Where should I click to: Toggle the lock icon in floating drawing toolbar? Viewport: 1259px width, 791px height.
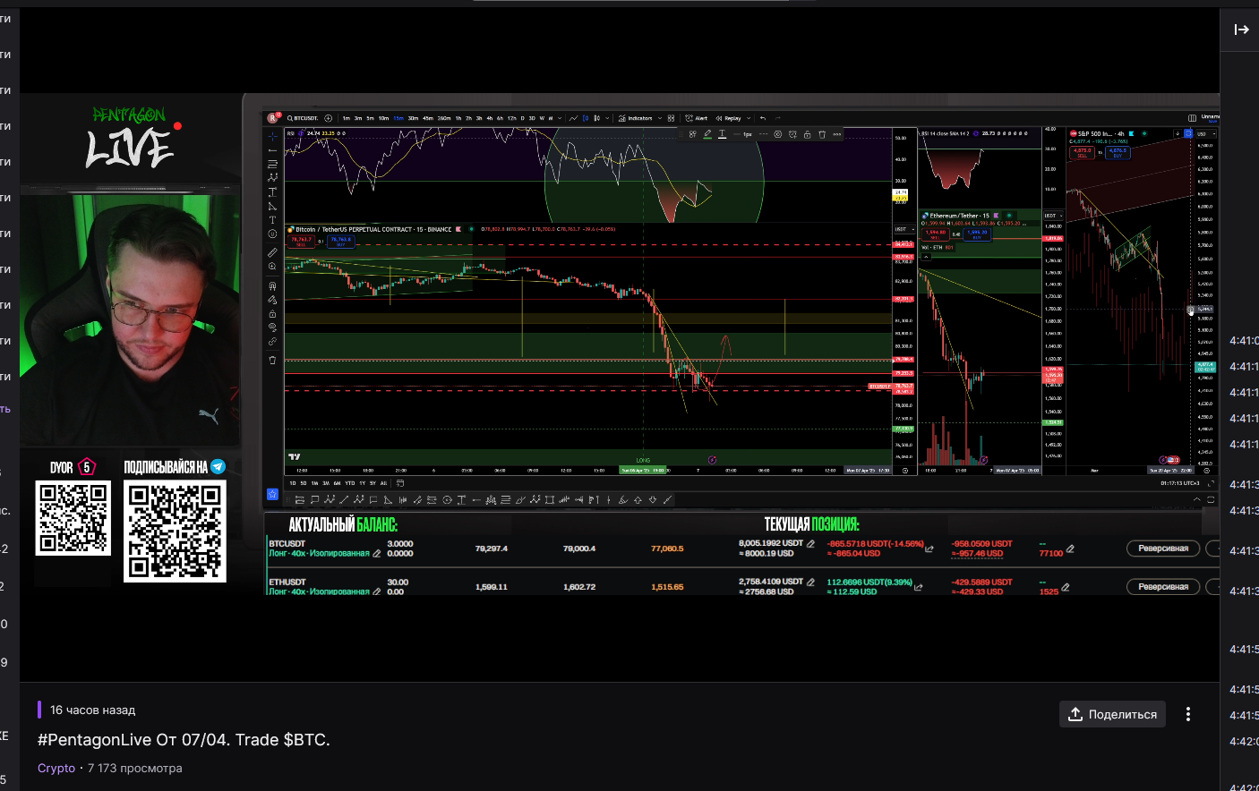pos(807,134)
